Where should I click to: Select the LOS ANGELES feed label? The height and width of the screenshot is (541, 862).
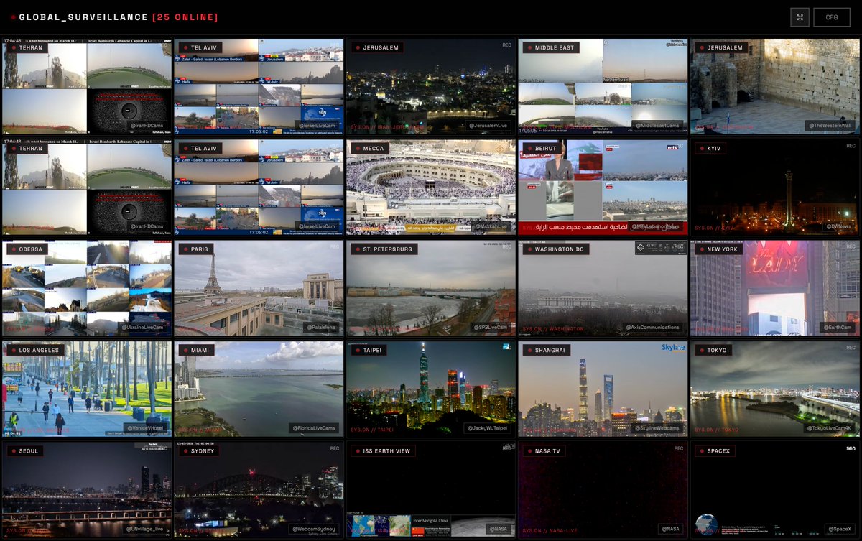click(36, 350)
